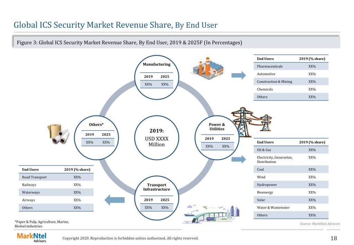This screenshot has width=354, height=245.
Task: Click the paper rolls illustration
Action: pyautogui.click(x=58, y=134)
